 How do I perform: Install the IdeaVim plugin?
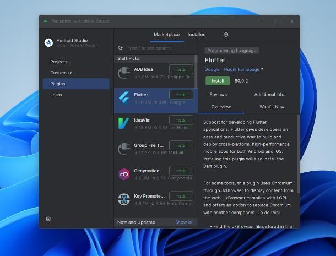(181, 120)
